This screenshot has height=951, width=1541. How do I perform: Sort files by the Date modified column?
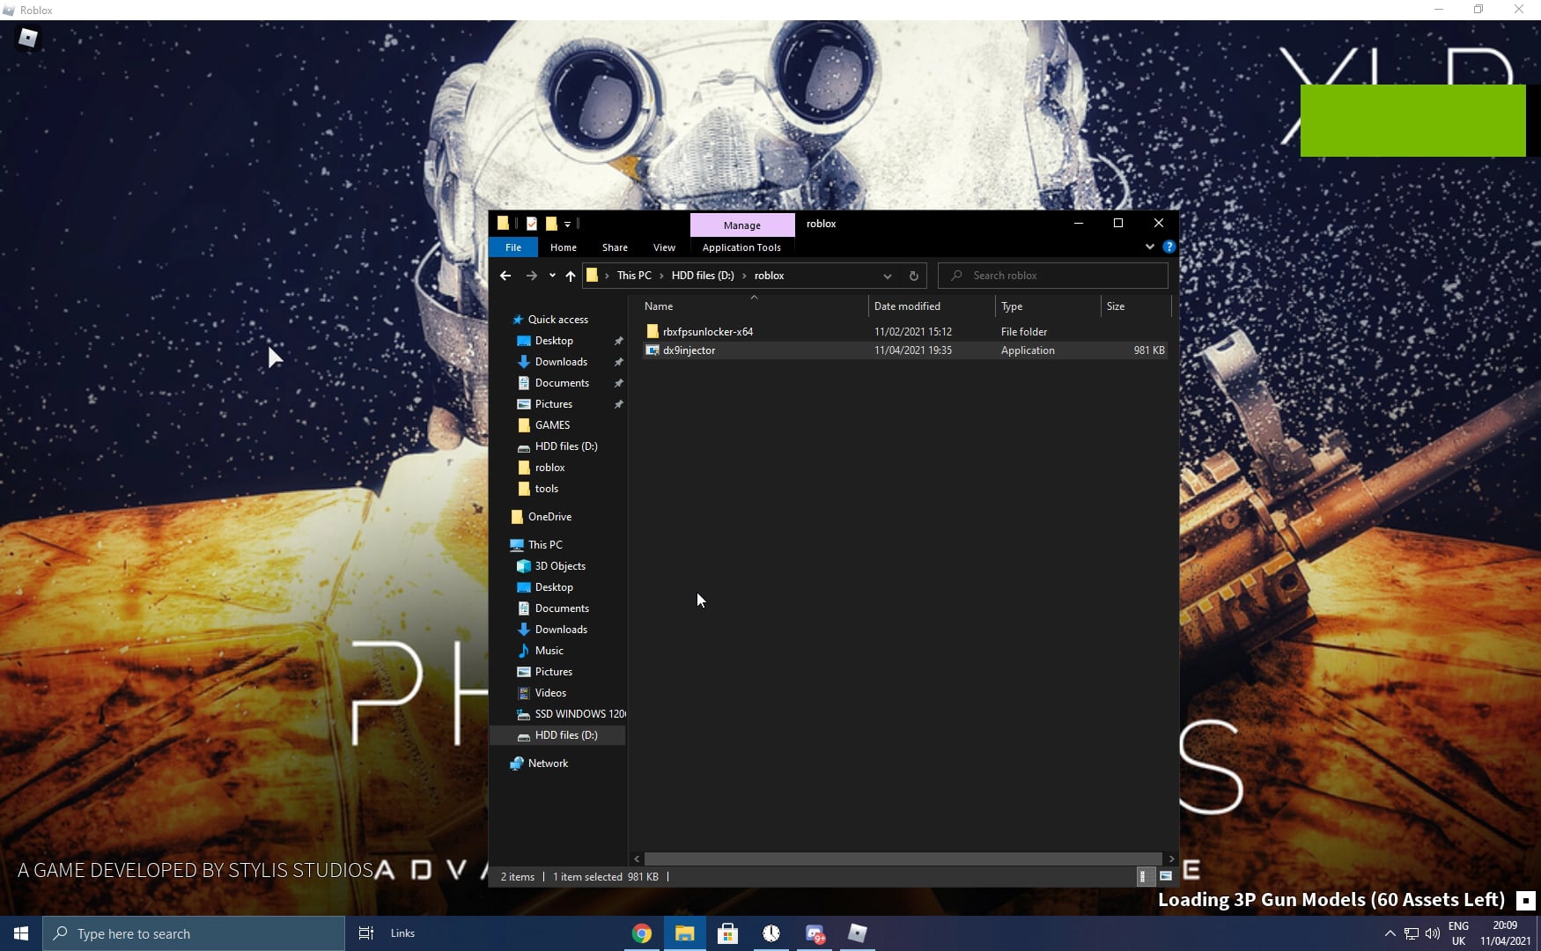pyautogui.click(x=907, y=306)
